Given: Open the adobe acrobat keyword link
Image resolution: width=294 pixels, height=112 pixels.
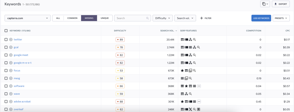Looking at the screenshot, I should (x=22, y=101).
